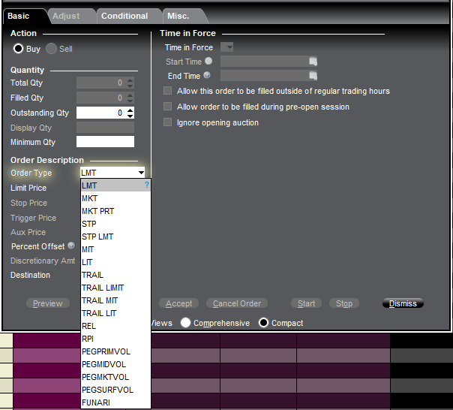This screenshot has width=453, height=410.
Task: Click the Percent Offset info icon
Action: click(x=71, y=246)
